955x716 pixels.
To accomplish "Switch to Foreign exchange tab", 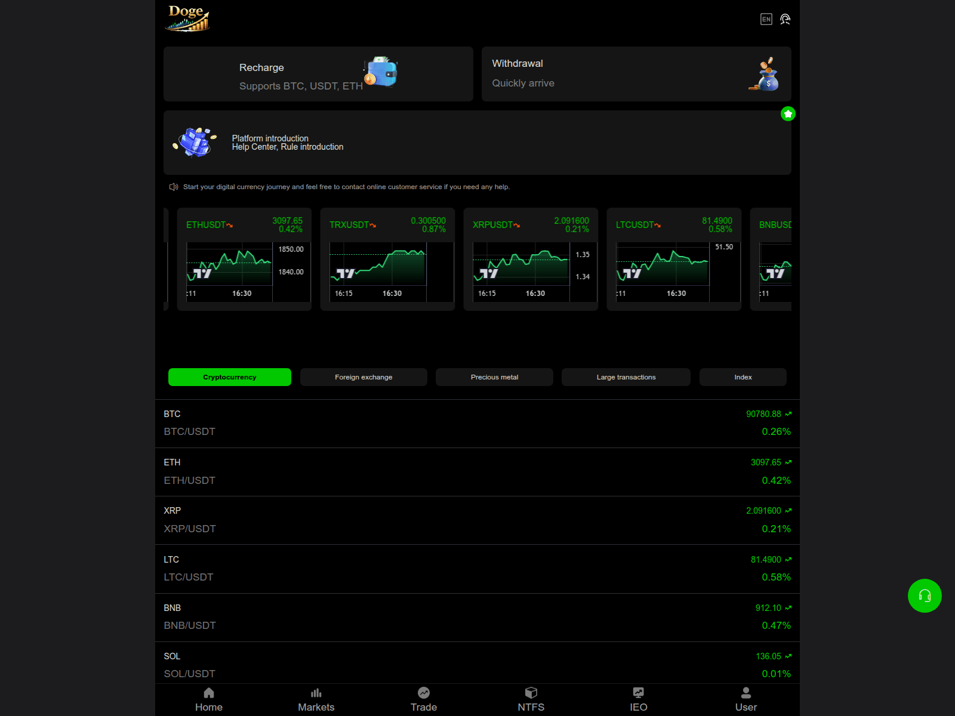I will [x=363, y=377].
